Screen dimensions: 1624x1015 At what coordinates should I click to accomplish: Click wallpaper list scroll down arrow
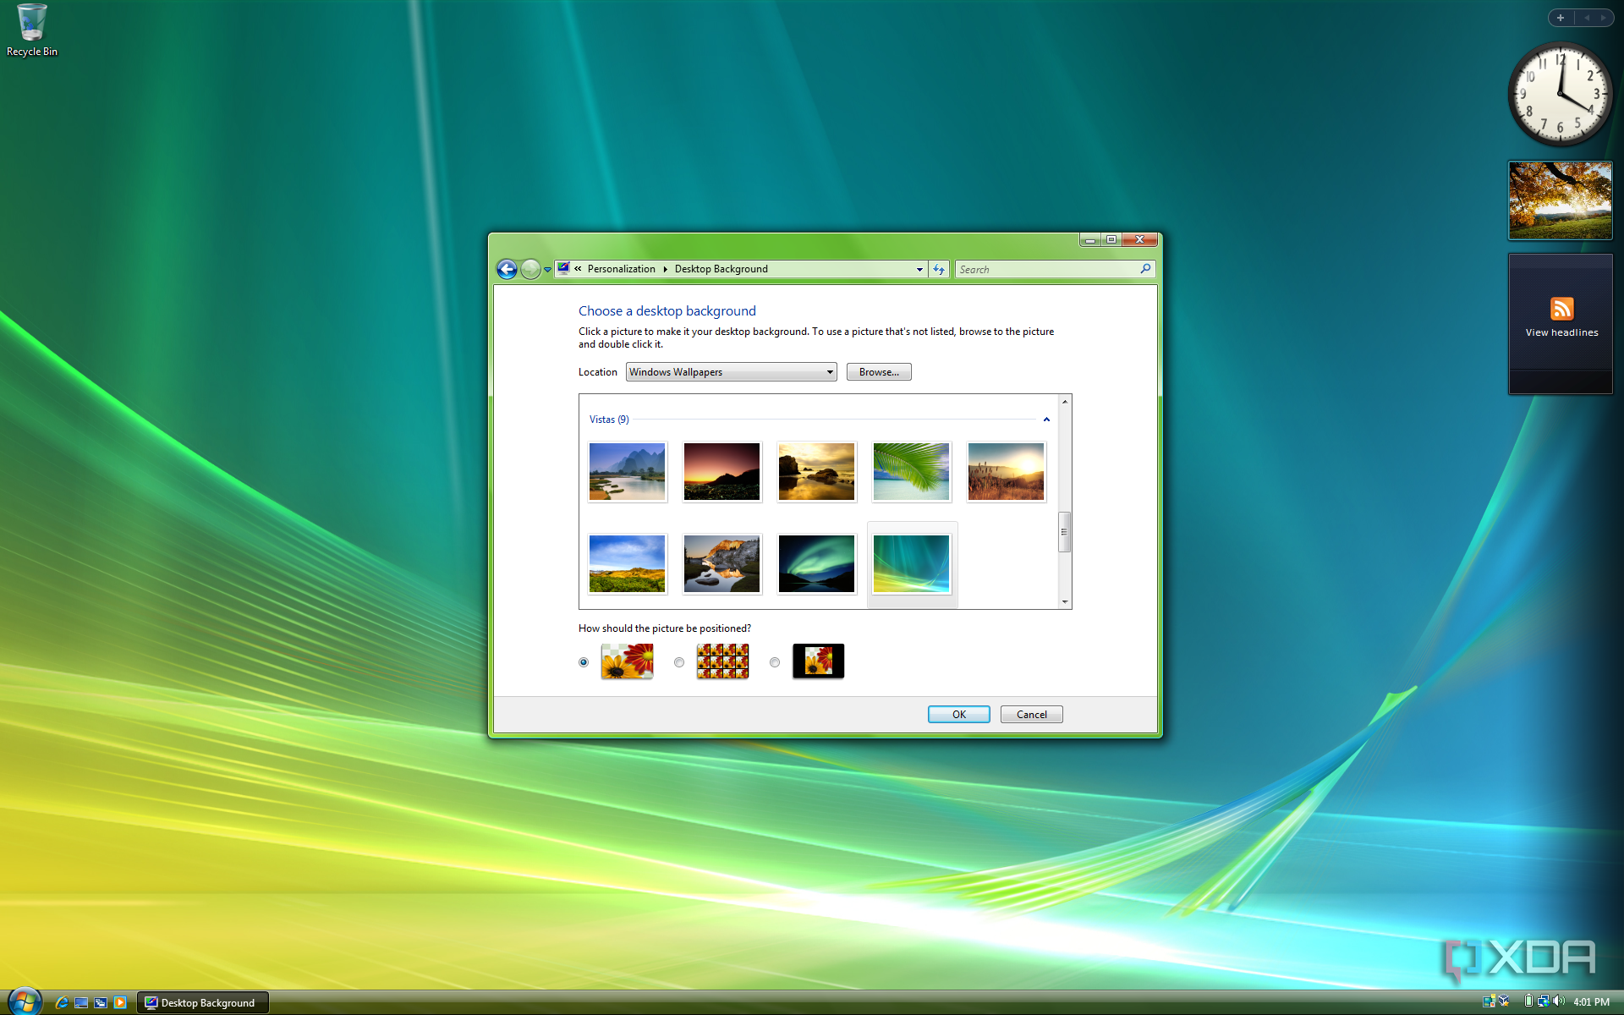[x=1065, y=601]
